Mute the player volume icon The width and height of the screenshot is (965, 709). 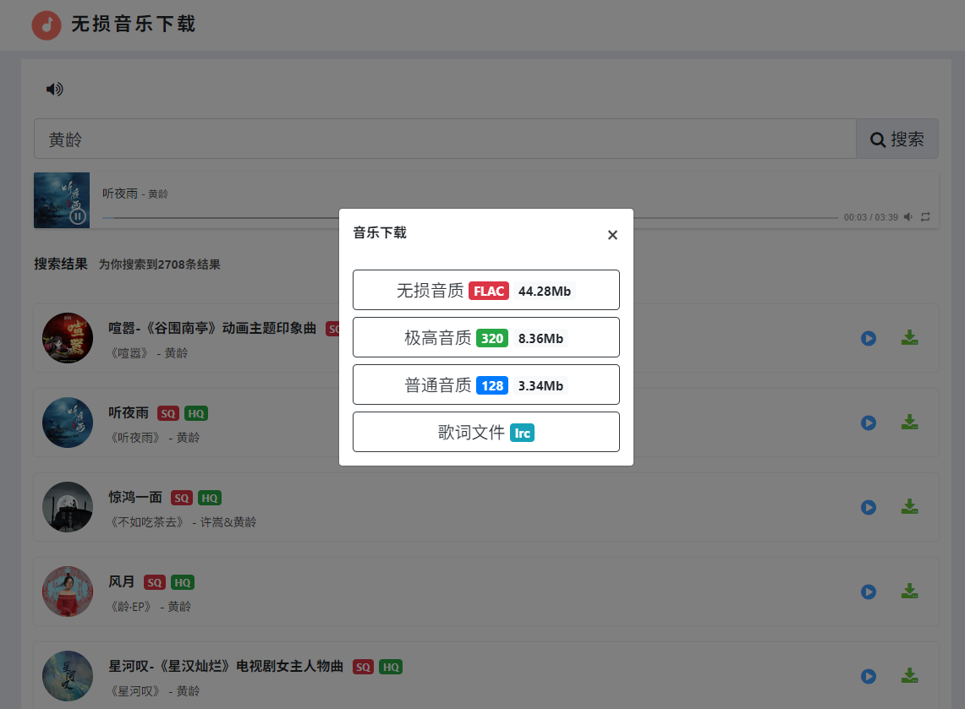click(907, 217)
